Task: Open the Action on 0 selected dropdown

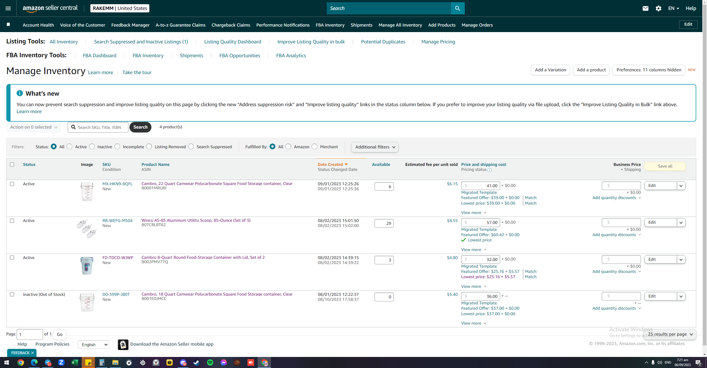Action: [34, 127]
